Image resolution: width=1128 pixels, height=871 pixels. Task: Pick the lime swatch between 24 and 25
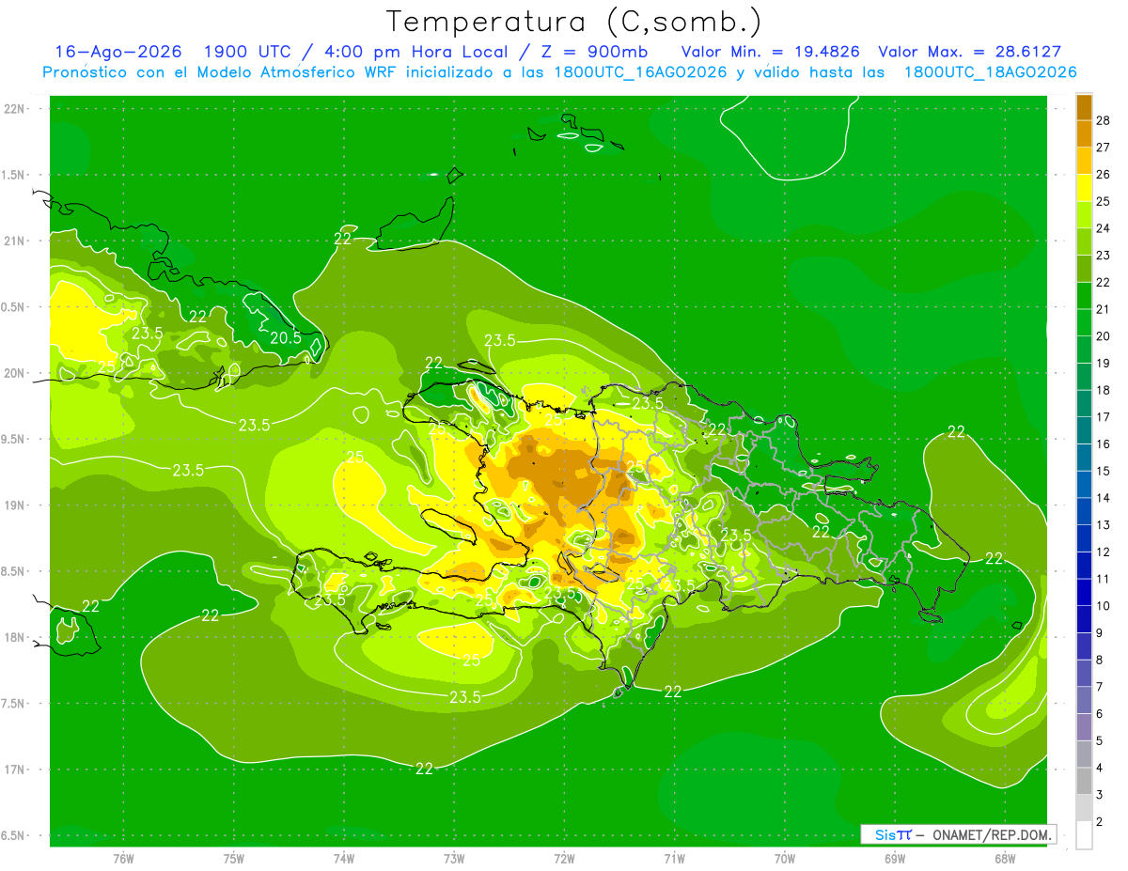(x=1084, y=215)
